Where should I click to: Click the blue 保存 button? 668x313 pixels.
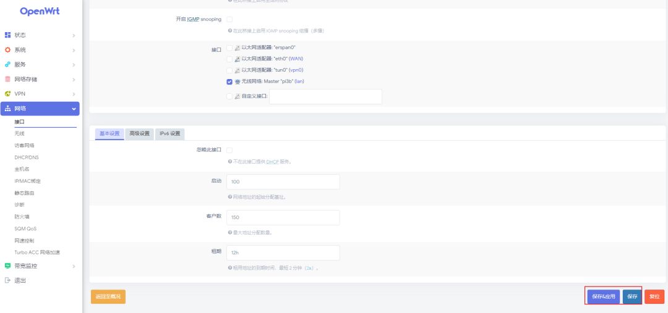[x=632, y=296]
